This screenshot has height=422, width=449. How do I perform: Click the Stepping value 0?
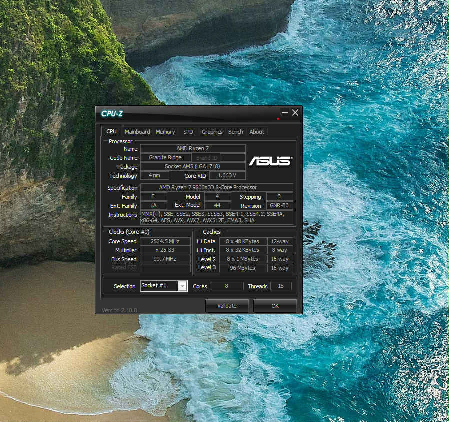[279, 196]
